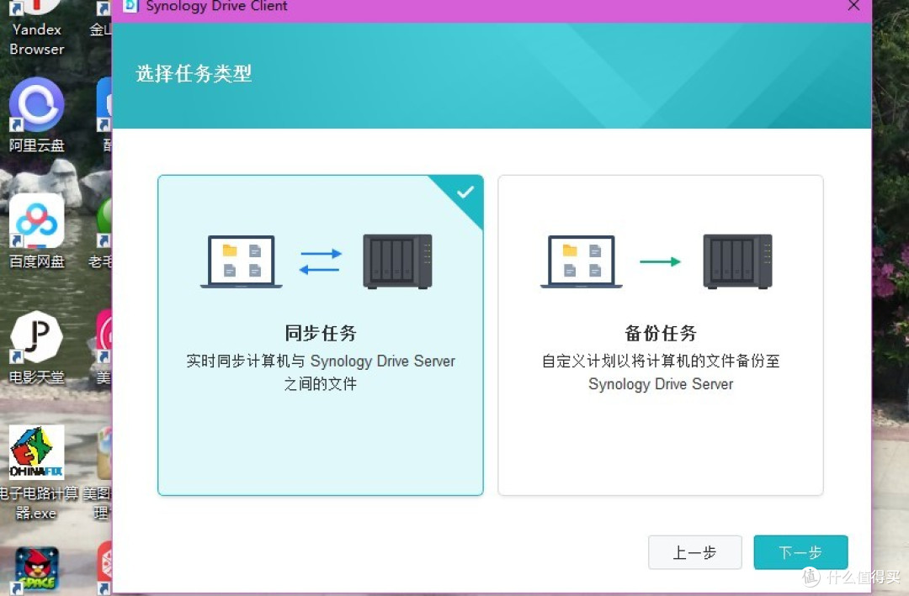
Task: Go back using the 上一步 button
Action: 694,552
